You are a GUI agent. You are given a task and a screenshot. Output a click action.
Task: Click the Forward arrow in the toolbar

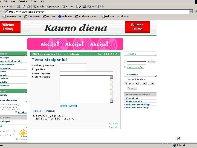click(11, 7)
